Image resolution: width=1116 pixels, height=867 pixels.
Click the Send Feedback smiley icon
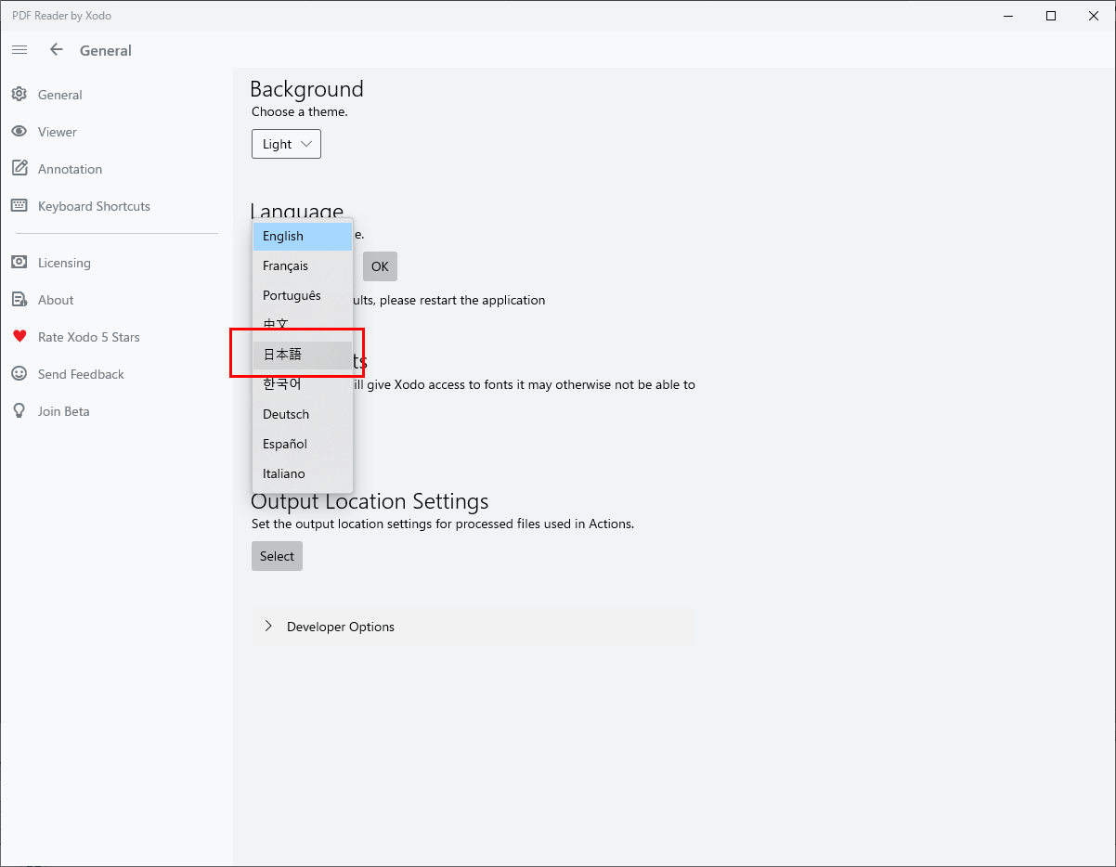tap(19, 374)
